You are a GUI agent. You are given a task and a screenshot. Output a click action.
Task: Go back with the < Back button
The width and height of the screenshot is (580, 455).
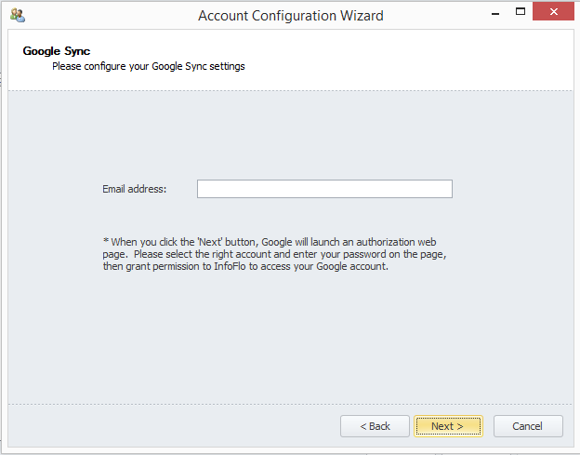(375, 426)
